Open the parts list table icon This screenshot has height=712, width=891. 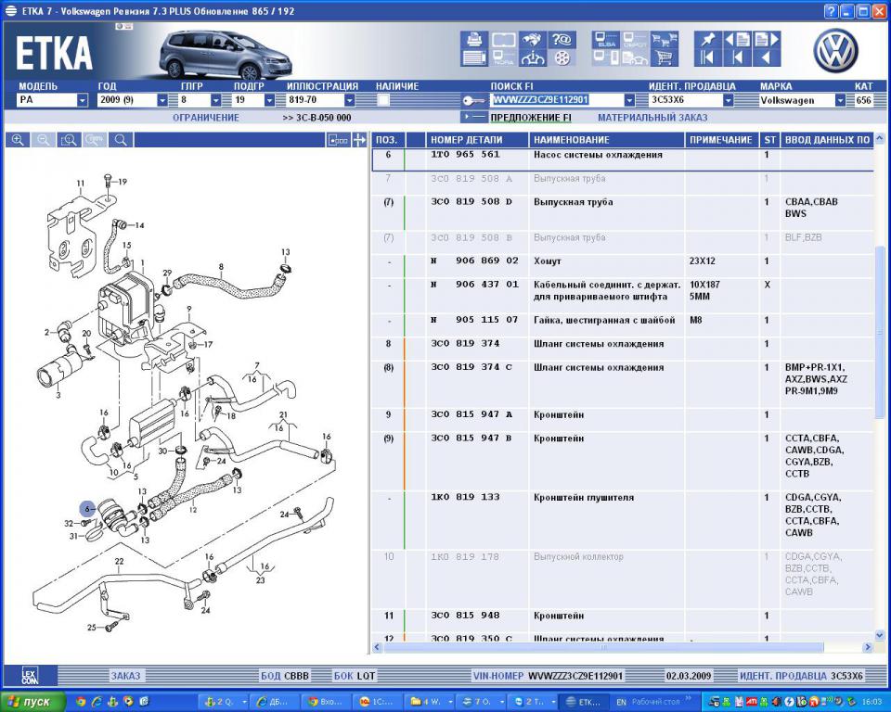click(474, 57)
